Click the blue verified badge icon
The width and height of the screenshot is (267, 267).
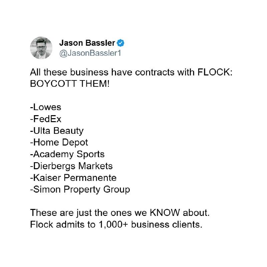(121, 43)
